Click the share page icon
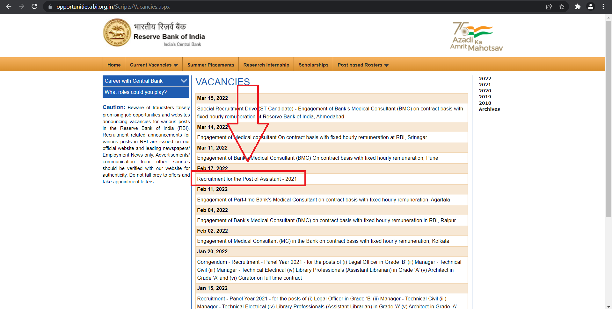Image resolution: width=612 pixels, height=309 pixels. click(x=549, y=6)
